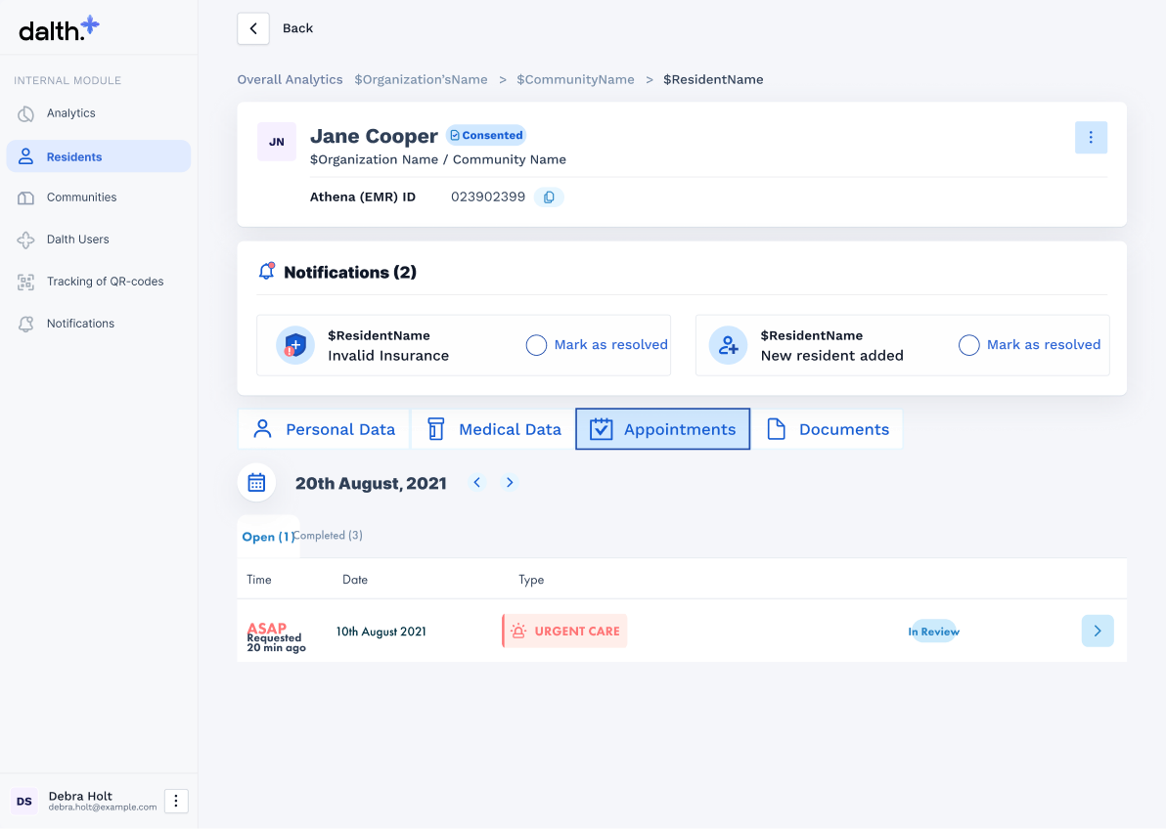Viewport: 1166px width, 829px height.
Task: Click the Back button
Action: (253, 28)
